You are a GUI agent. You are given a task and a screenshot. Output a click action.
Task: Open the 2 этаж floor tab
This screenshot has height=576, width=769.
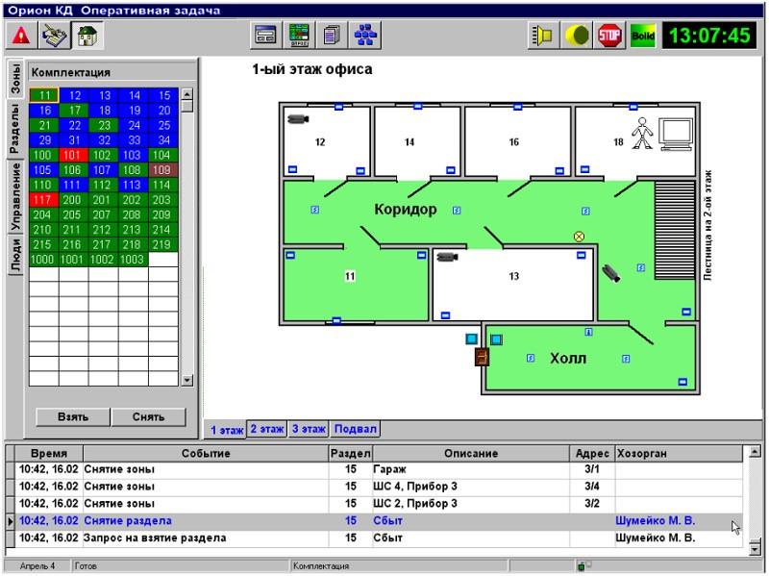click(x=267, y=429)
